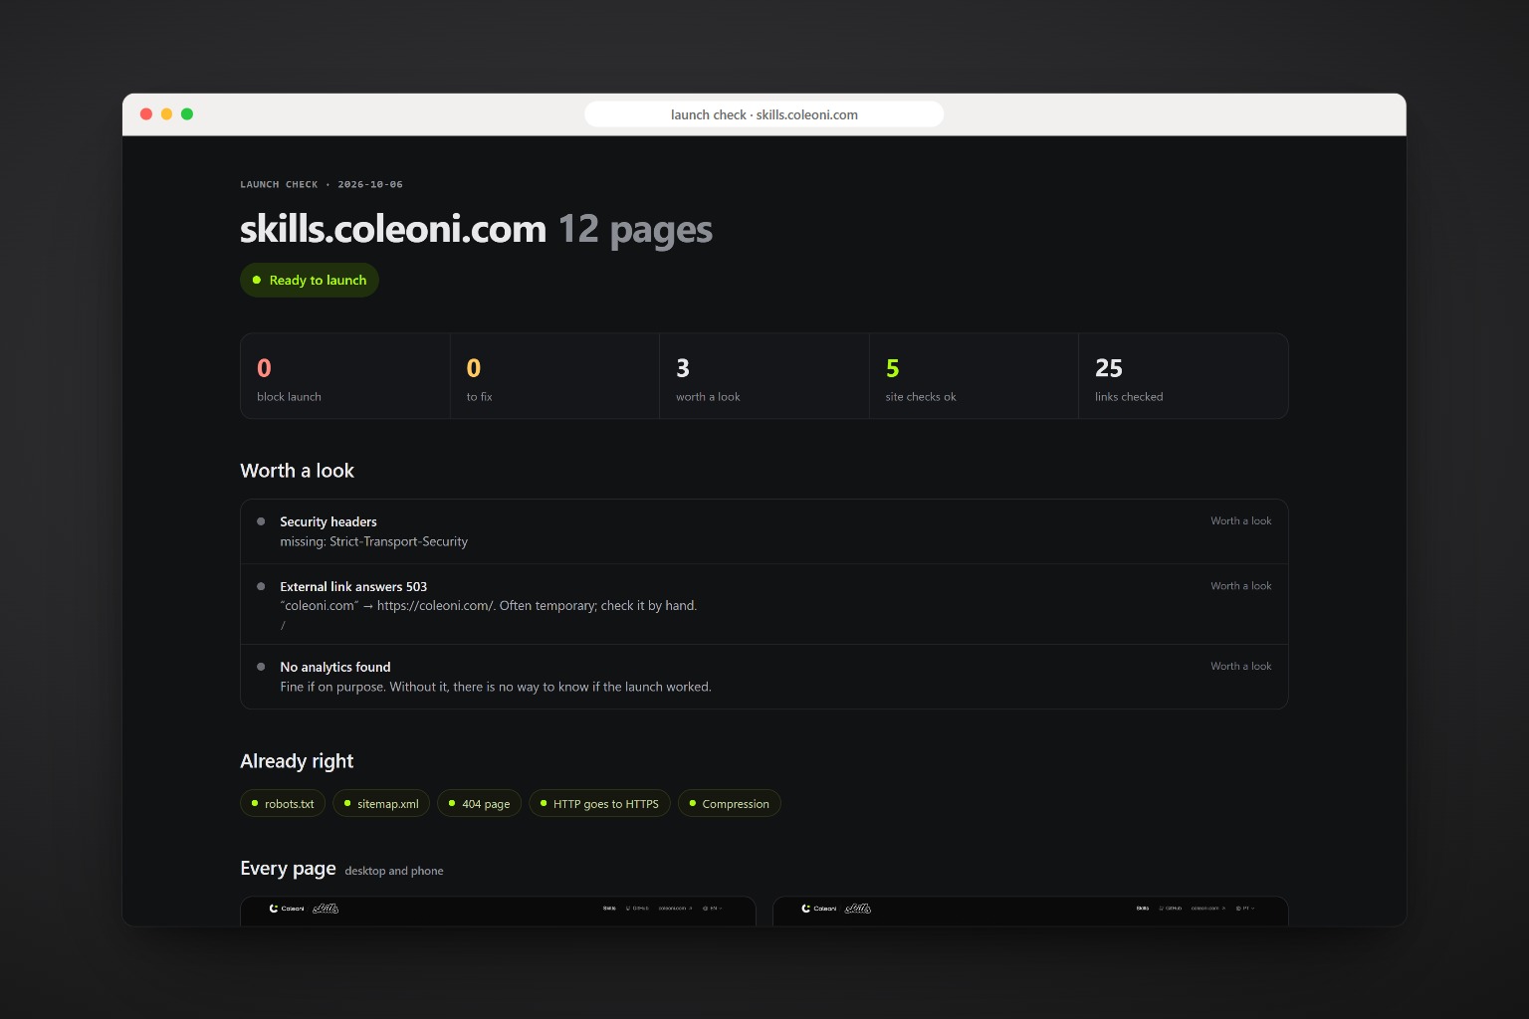Click the skills.coleoni.com page heading
This screenshot has height=1019, width=1529.
(393, 229)
